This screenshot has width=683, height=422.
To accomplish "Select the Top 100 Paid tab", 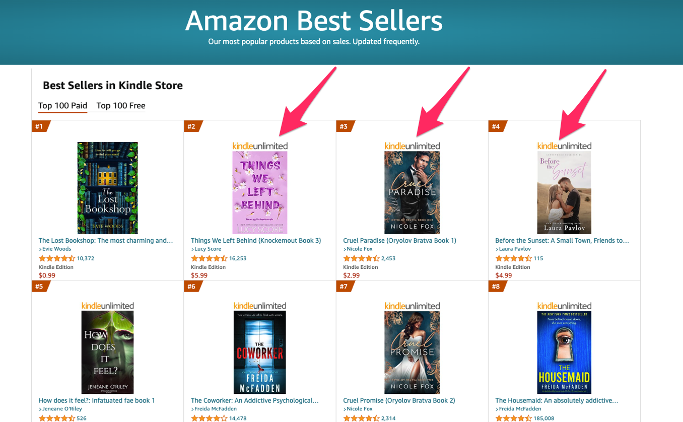I will point(62,106).
